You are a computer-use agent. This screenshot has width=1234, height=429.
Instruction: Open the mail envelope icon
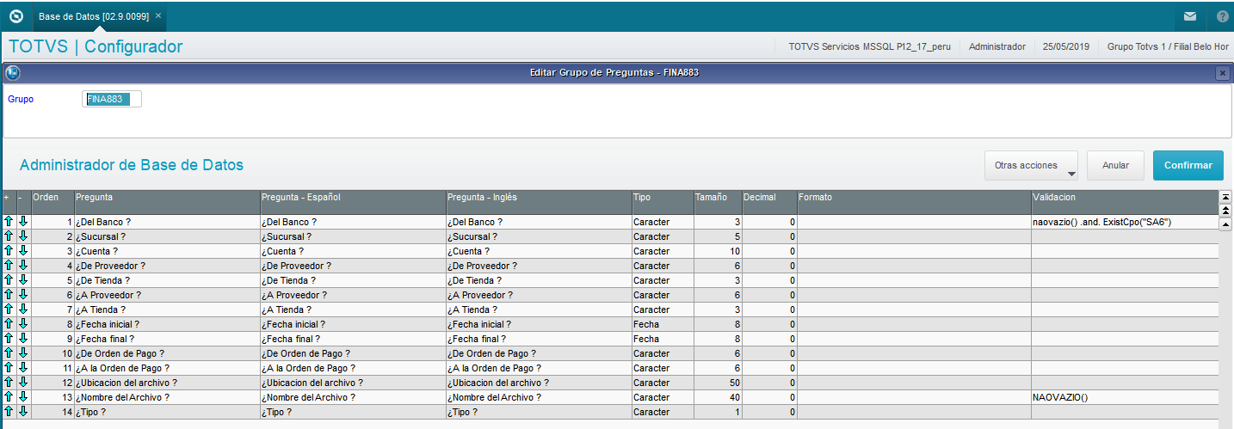(x=1190, y=16)
